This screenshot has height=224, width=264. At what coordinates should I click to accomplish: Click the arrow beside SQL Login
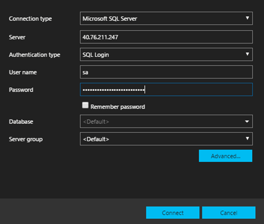(248, 55)
